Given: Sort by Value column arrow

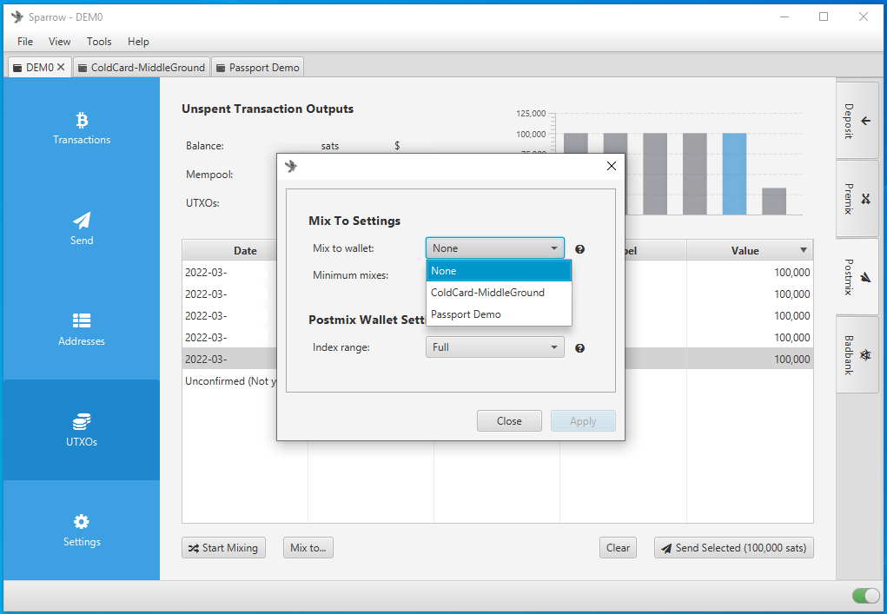Looking at the screenshot, I should (x=804, y=250).
